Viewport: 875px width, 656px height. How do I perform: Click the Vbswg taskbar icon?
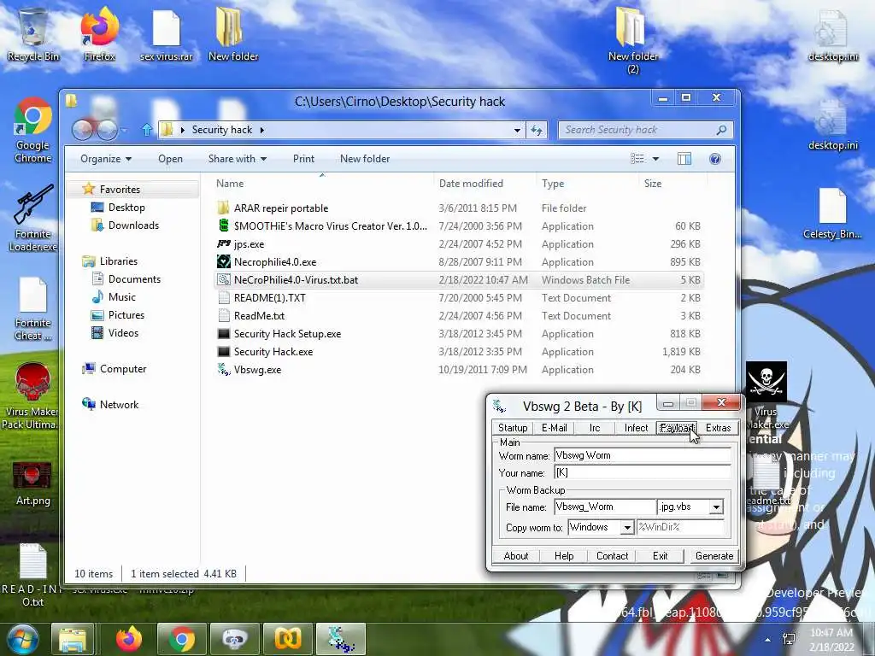tap(341, 639)
